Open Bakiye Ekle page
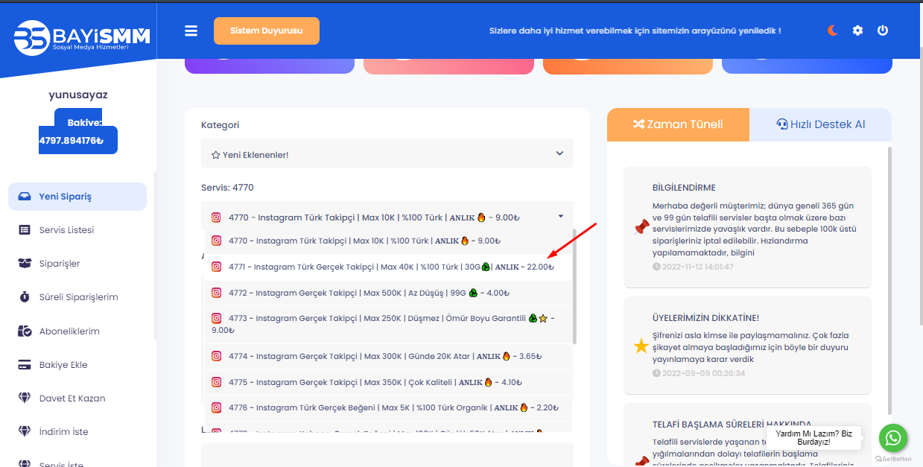This screenshot has width=923, height=467. point(63,365)
